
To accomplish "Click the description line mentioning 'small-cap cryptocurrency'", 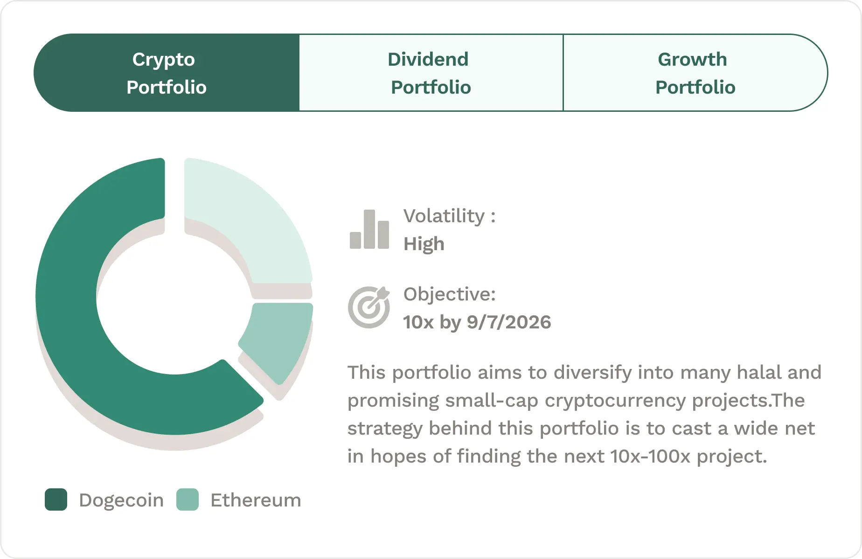I will (x=576, y=401).
